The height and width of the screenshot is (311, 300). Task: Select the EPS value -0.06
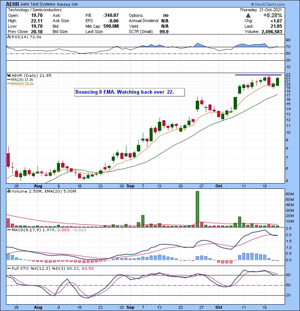point(113,21)
